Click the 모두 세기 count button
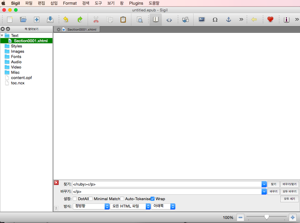Screen dimensions: 300x223 tap(290, 199)
